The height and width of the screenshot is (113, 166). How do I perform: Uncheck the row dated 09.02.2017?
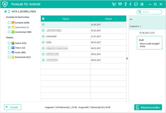(x=43, y=42)
